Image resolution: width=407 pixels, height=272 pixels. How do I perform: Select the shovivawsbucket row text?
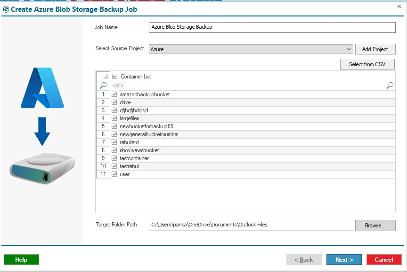[x=139, y=150]
